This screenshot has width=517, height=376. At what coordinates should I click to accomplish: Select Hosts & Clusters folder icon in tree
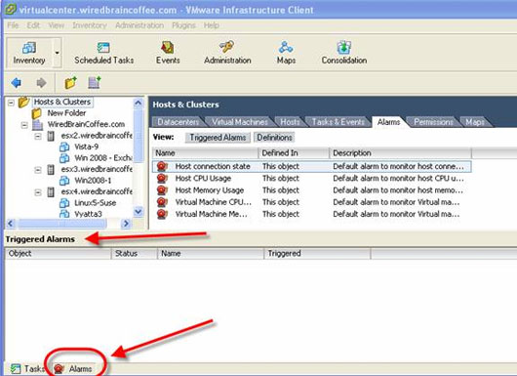pyautogui.click(x=23, y=102)
